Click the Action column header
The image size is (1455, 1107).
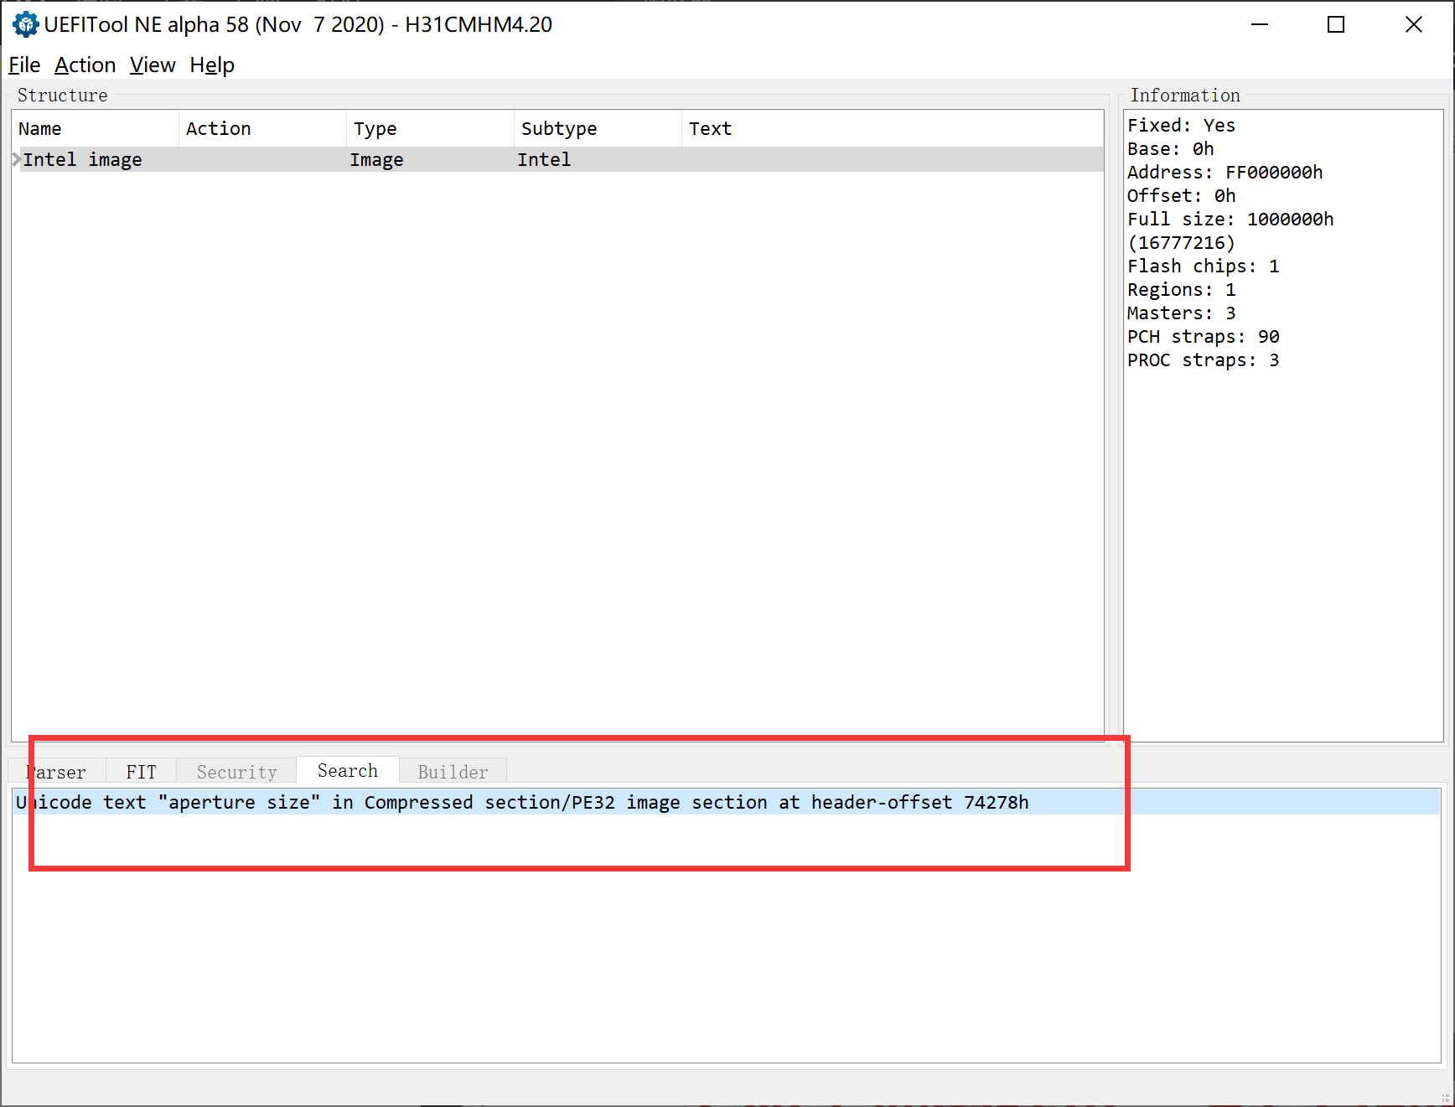pos(218,129)
